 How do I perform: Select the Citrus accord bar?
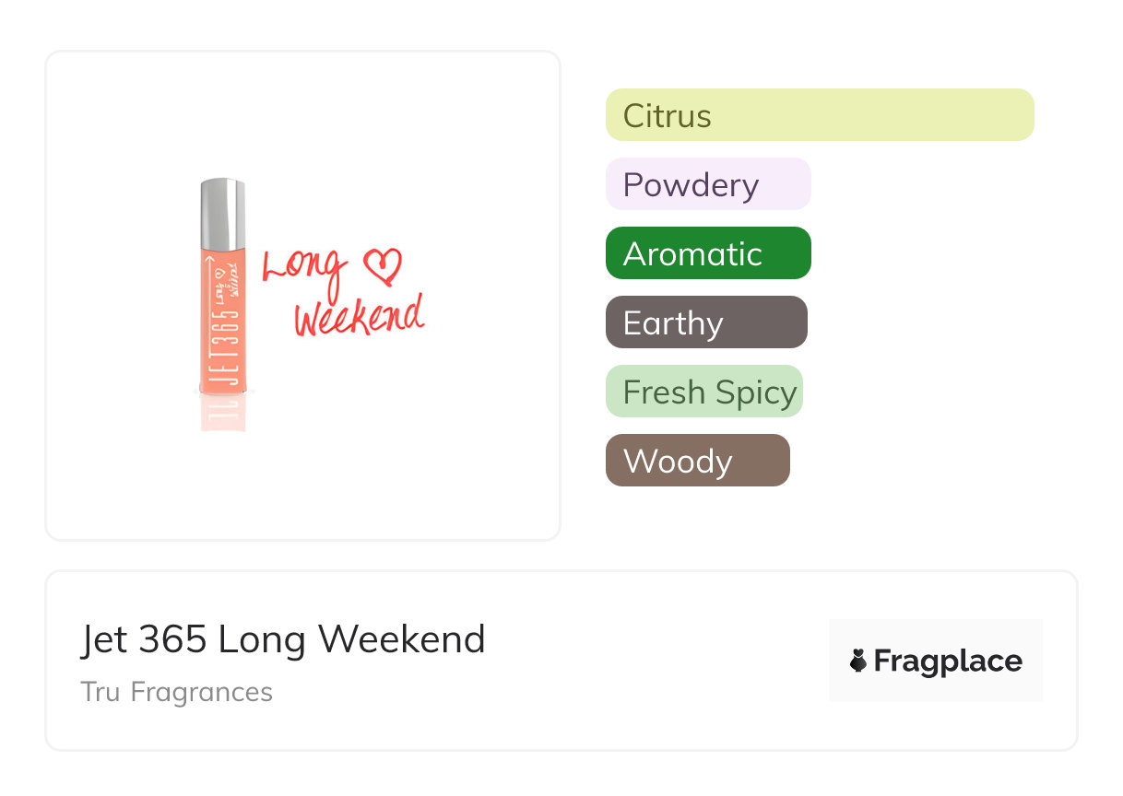(x=820, y=115)
